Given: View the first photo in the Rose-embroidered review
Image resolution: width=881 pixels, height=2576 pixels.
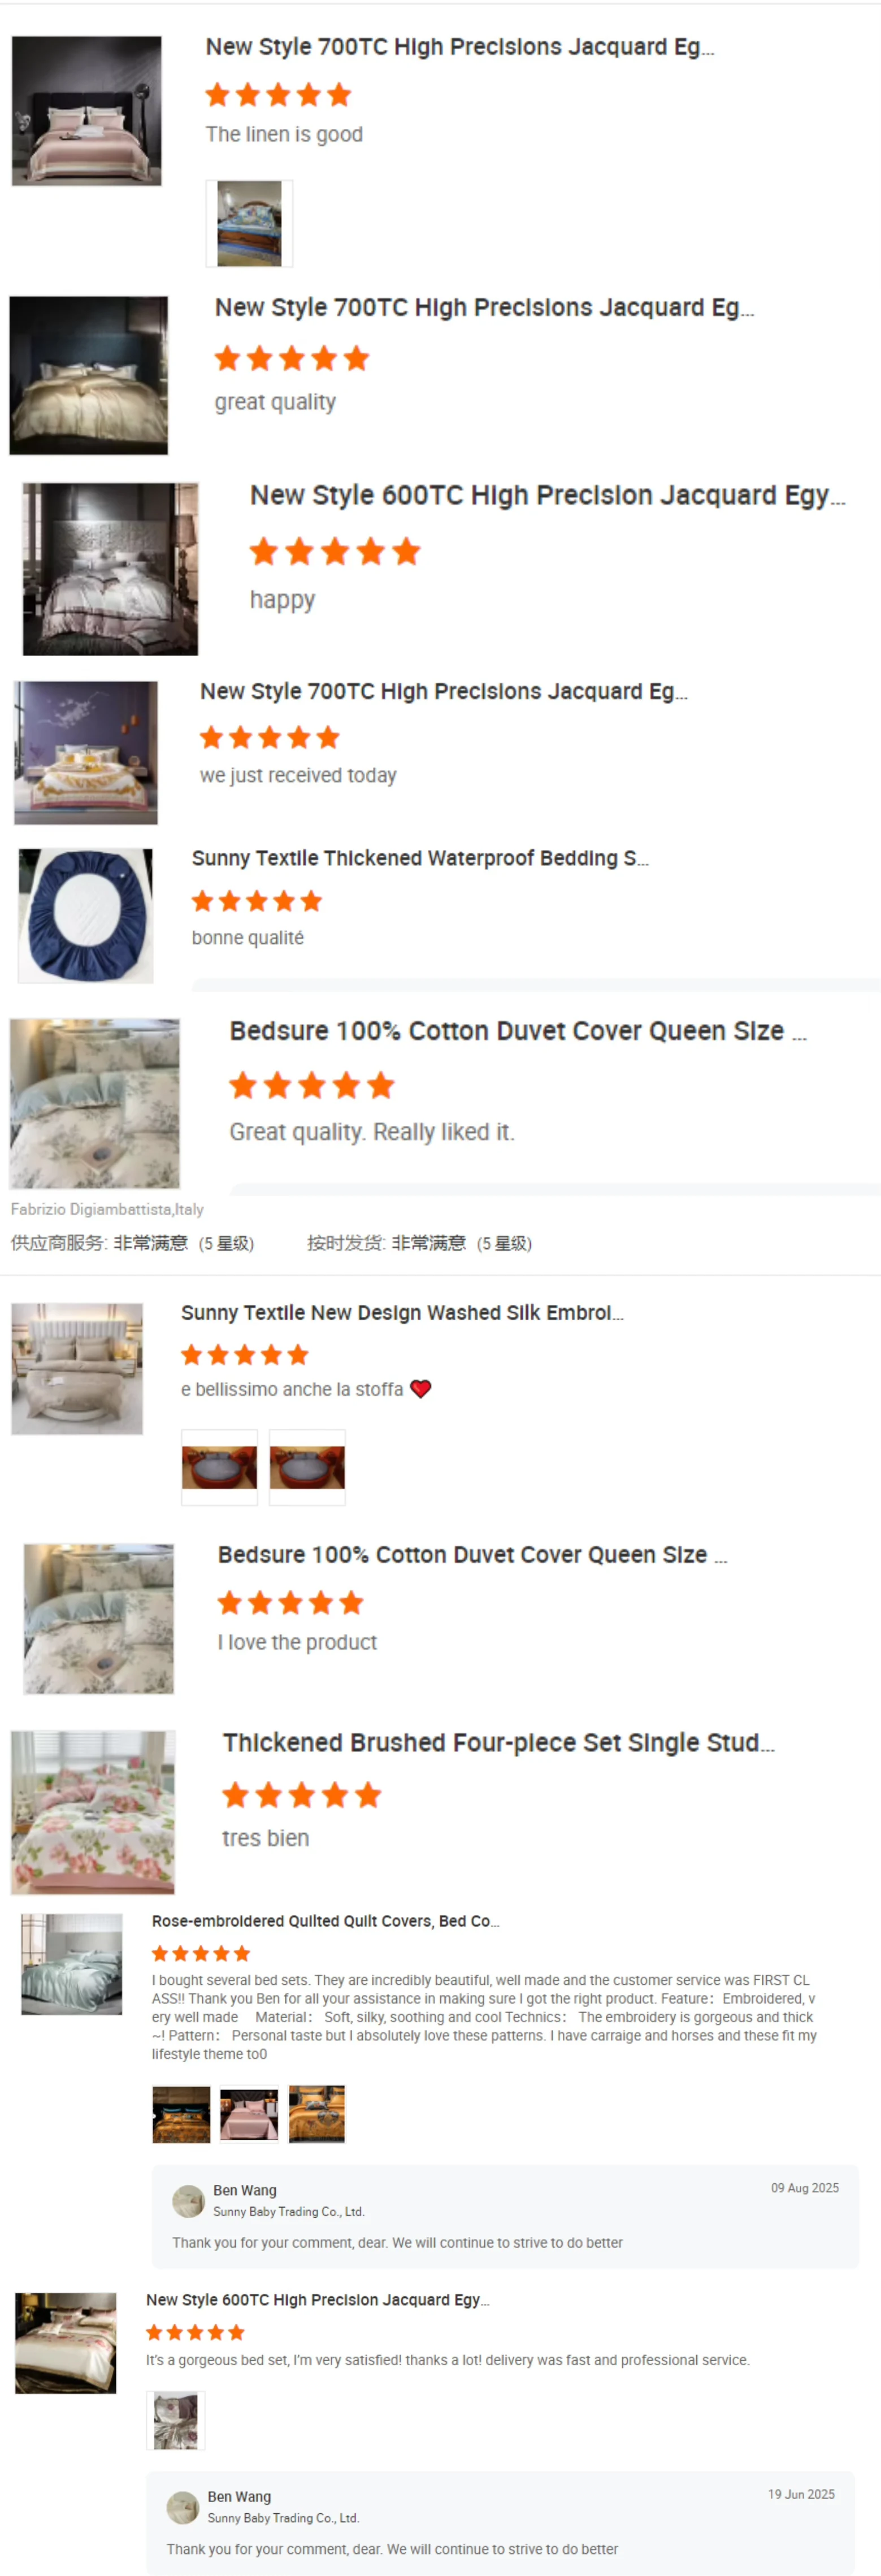Looking at the screenshot, I should [181, 2114].
